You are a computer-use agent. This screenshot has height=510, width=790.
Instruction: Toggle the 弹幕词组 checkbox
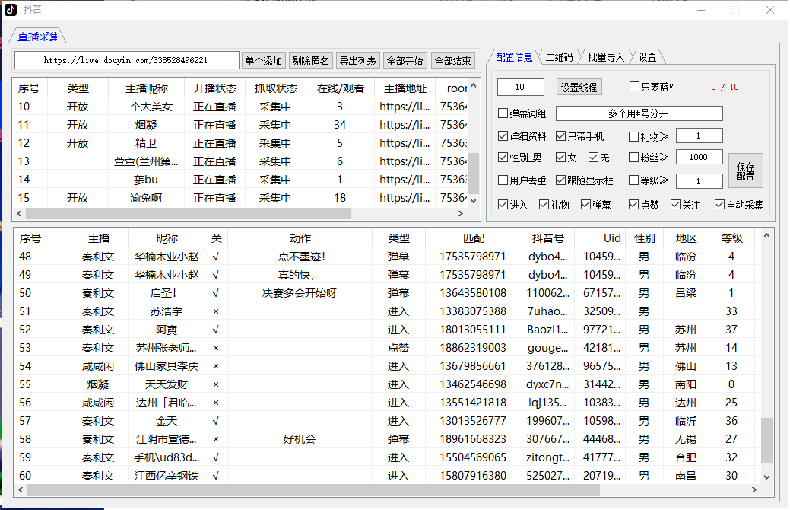(503, 113)
